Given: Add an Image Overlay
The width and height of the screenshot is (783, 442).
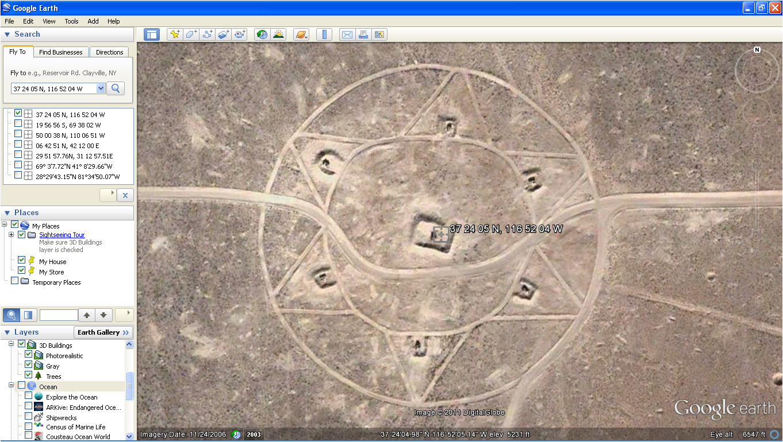Looking at the screenshot, I should coord(223,34).
